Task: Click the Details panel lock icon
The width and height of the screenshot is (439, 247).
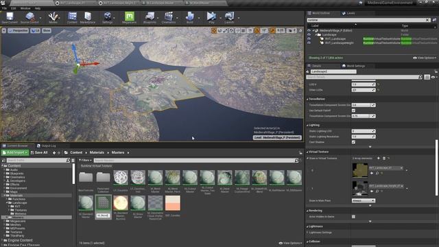Action: click(436, 71)
